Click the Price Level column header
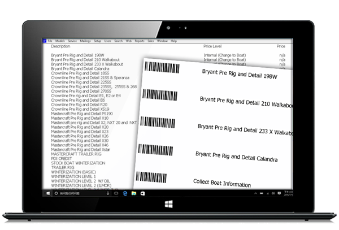Viewport: 339px width, 230px height. (x=212, y=46)
